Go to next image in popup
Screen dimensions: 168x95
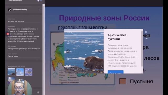(x=100, y=51)
